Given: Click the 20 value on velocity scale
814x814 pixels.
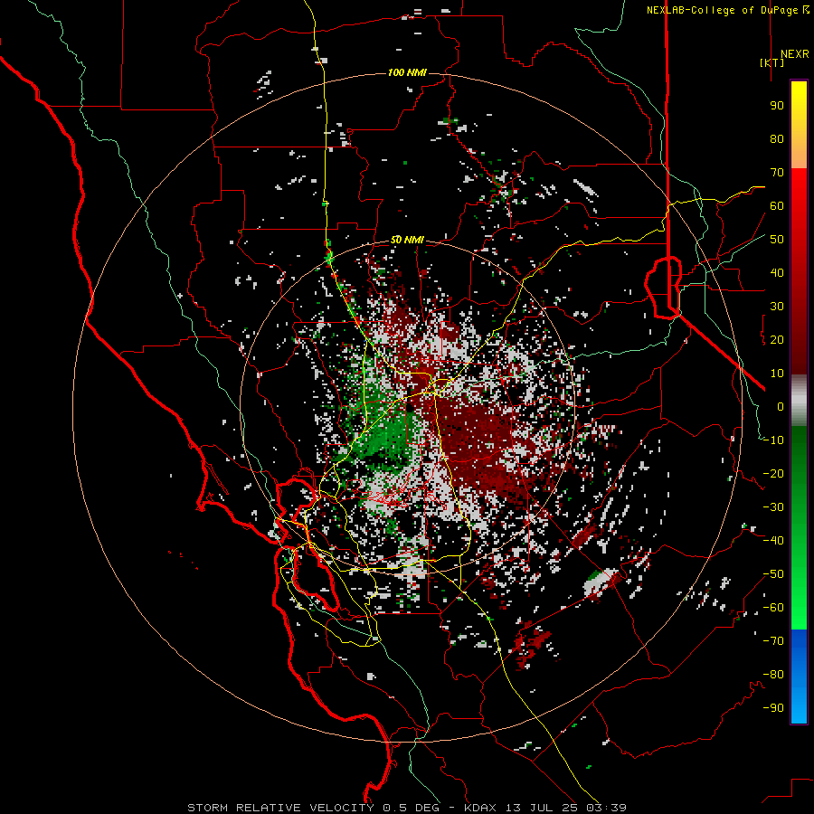Looking at the screenshot, I should (x=777, y=340).
